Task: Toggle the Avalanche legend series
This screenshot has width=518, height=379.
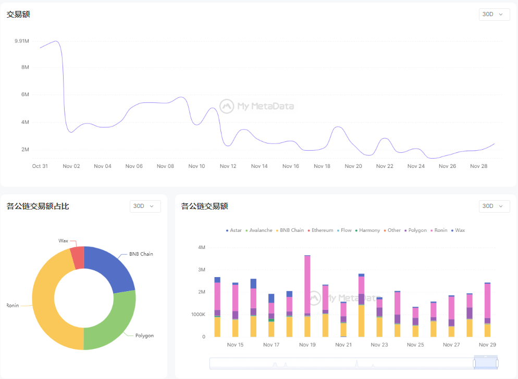Action: (x=258, y=230)
